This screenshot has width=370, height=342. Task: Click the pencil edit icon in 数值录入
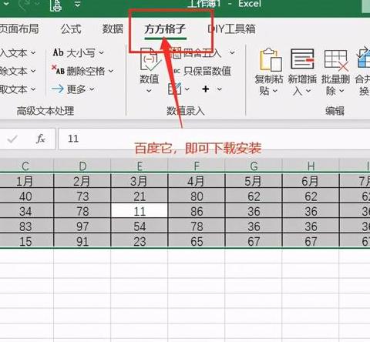pos(175,89)
